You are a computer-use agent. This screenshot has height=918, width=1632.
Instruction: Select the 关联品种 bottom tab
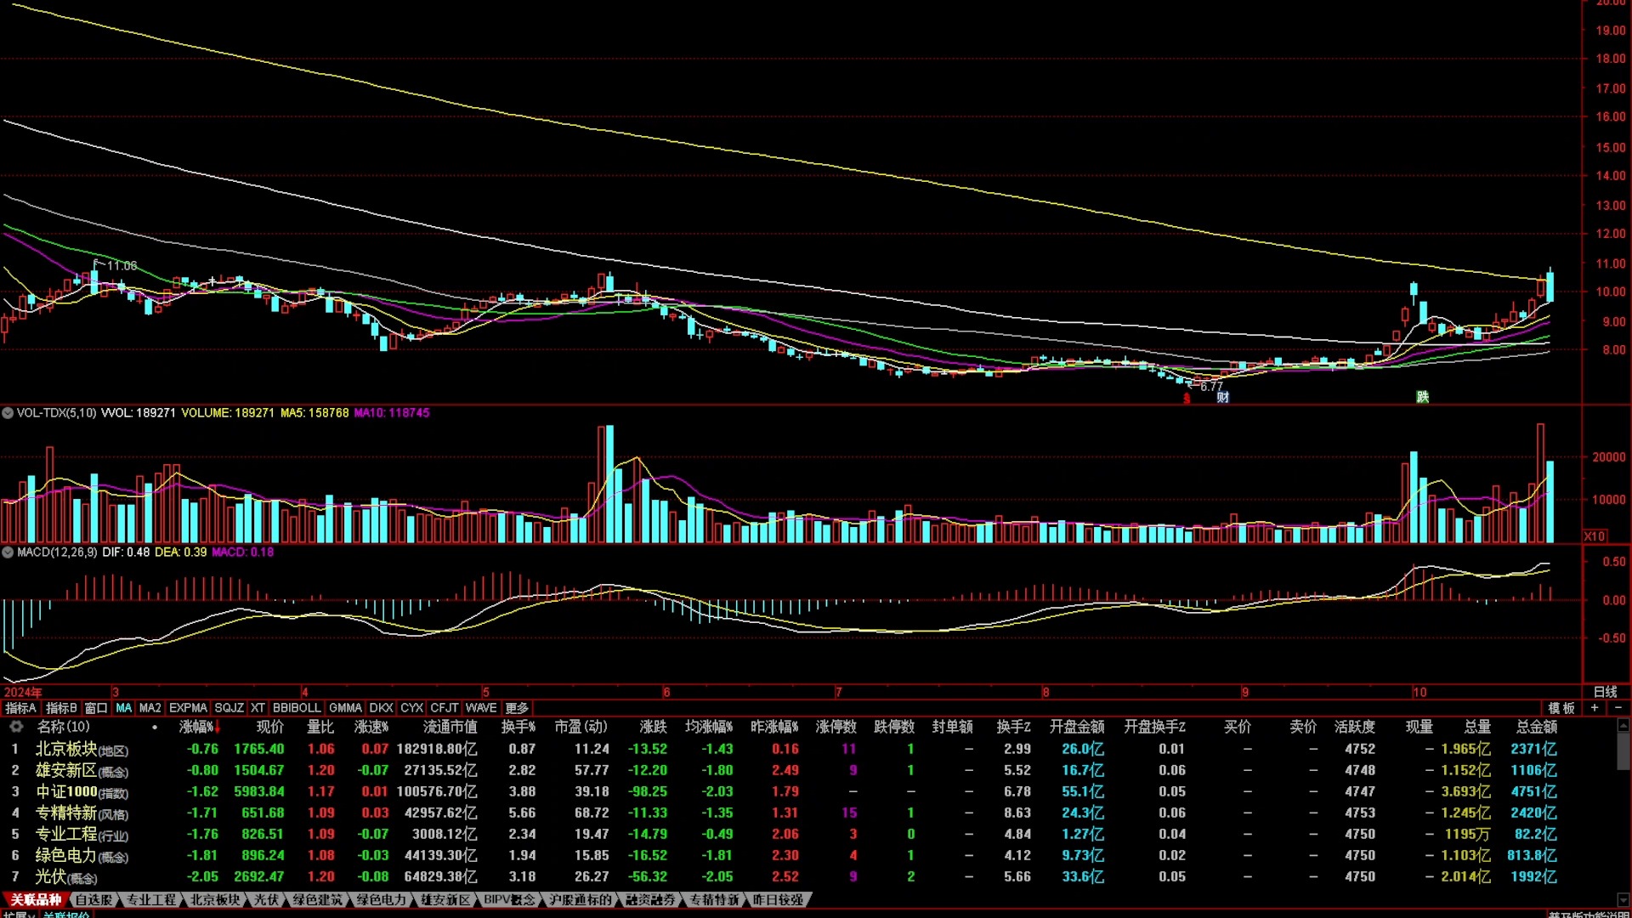pyautogui.click(x=36, y=899)
